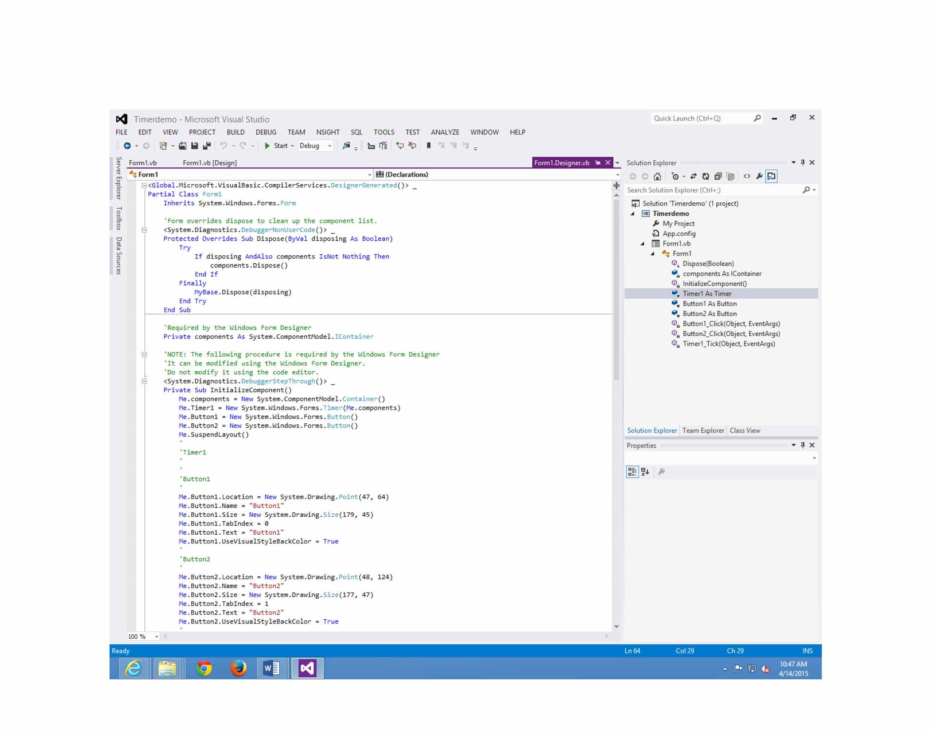Toggle a bookmark using toolbar icon

click(x=429, y=146)
